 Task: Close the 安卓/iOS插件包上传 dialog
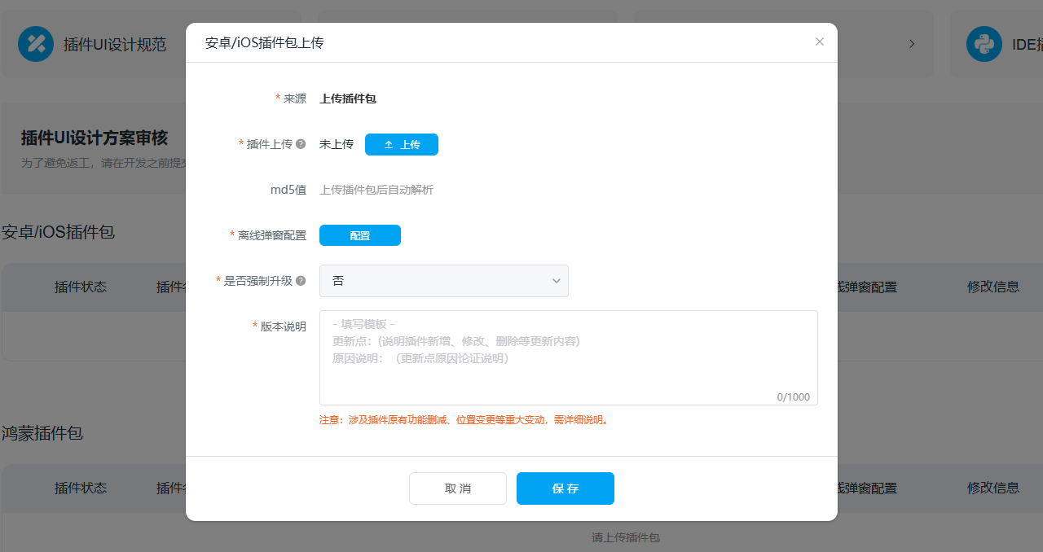820,42
